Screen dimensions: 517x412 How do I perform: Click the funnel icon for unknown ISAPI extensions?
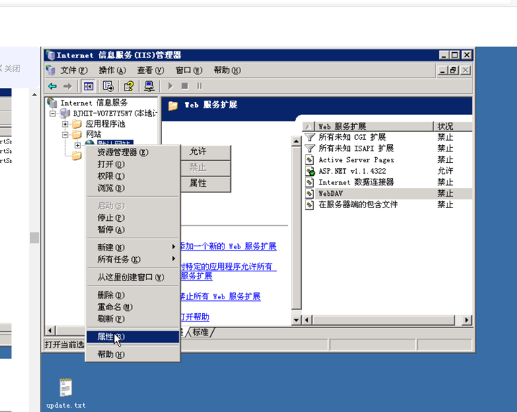[x=309, y=149]
